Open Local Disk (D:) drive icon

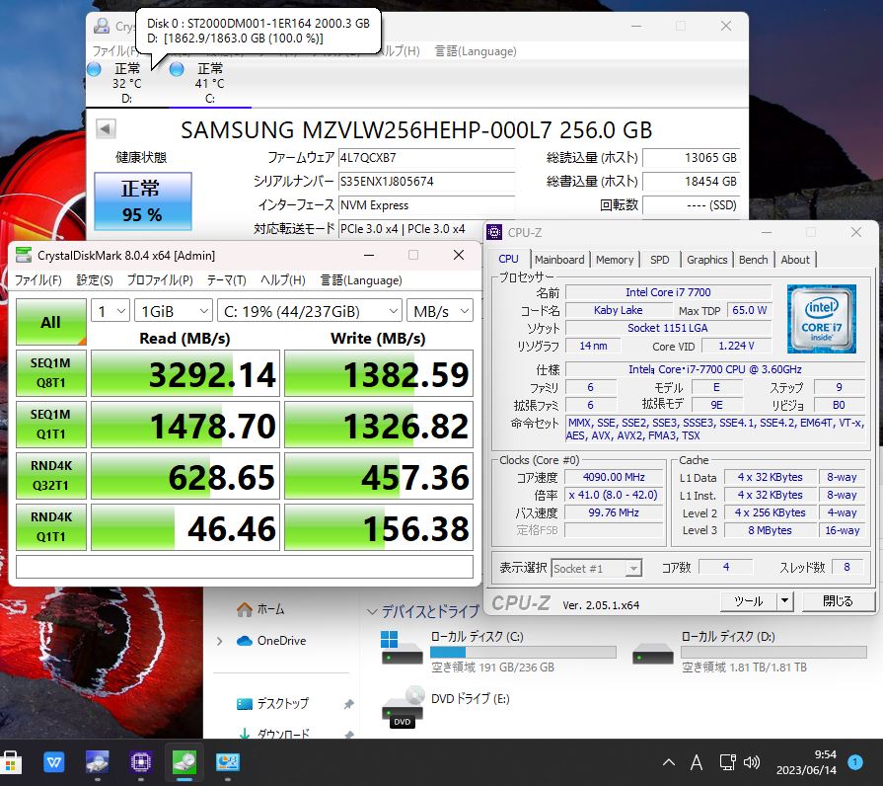pos(653,654)
